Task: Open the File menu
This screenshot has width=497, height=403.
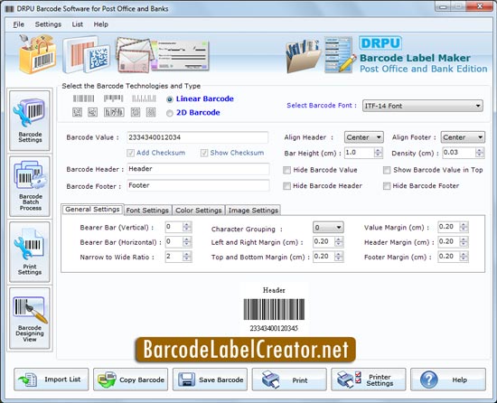Action: click(18, 24)
